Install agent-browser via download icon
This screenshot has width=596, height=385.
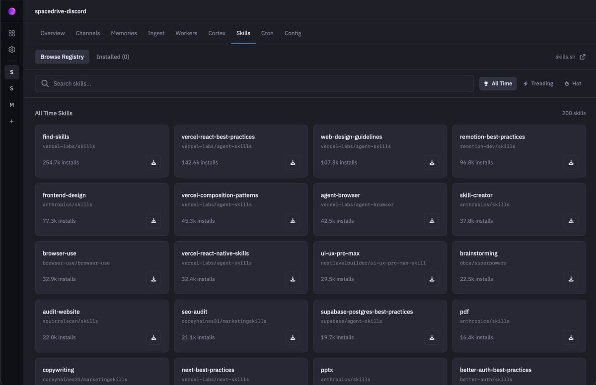coord(432,221)
